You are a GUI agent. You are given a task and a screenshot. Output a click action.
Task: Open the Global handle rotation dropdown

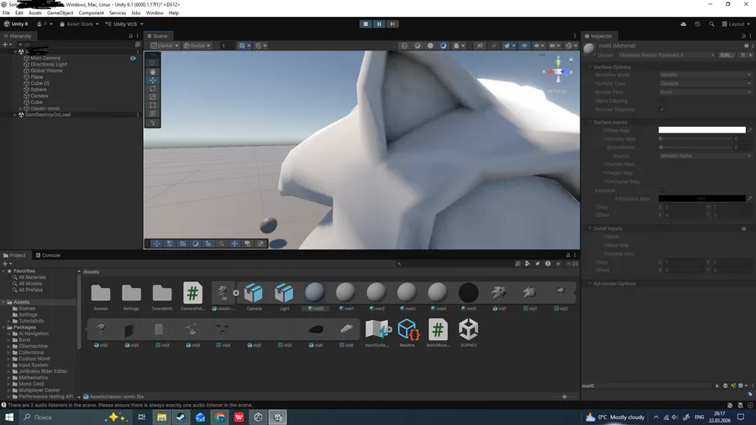coord(197,46)
